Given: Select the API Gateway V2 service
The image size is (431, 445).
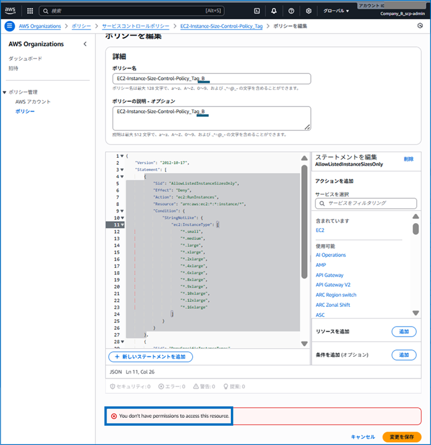Looking at the screenshot, I should 333,285.
